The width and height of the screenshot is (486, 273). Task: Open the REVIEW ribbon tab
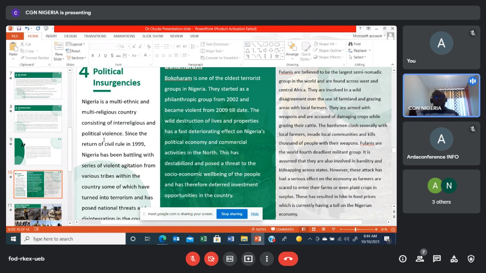click(177, 36)
